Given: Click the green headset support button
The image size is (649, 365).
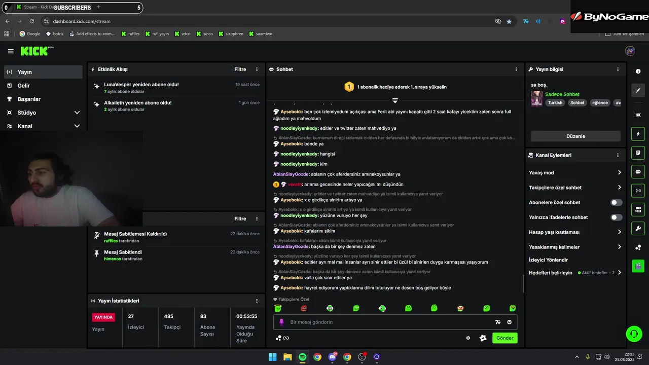Looking at the screenshot, I should coord(634,334).
